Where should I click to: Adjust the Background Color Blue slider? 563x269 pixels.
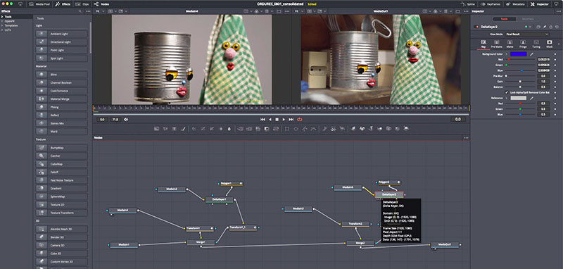[x=520, y=70]
